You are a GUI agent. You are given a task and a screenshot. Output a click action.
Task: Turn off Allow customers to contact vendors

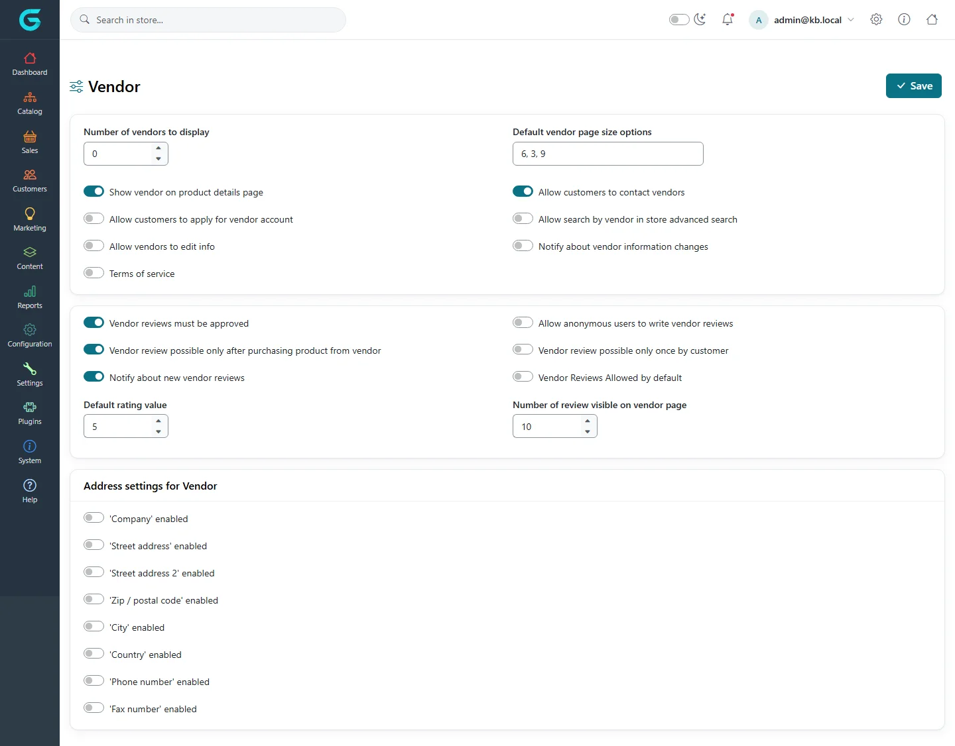[523, 191]
